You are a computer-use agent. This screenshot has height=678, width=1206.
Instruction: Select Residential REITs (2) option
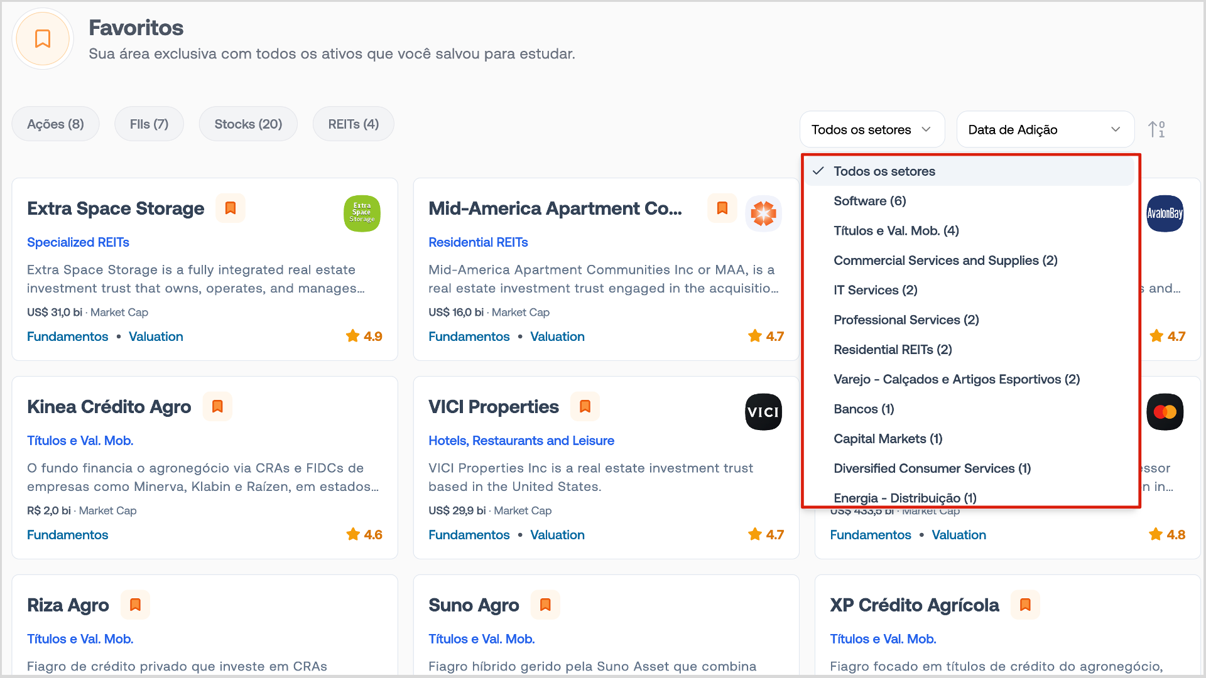(970, 350)
